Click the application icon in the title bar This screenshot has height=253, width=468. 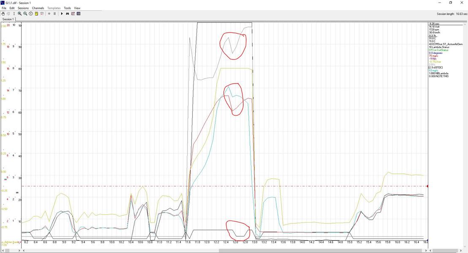3,3
